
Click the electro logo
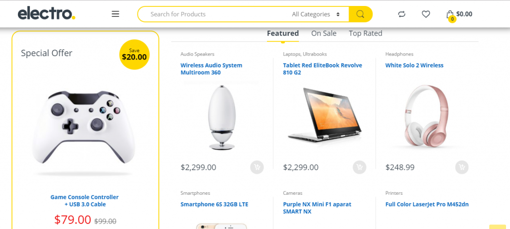(46, 14)
